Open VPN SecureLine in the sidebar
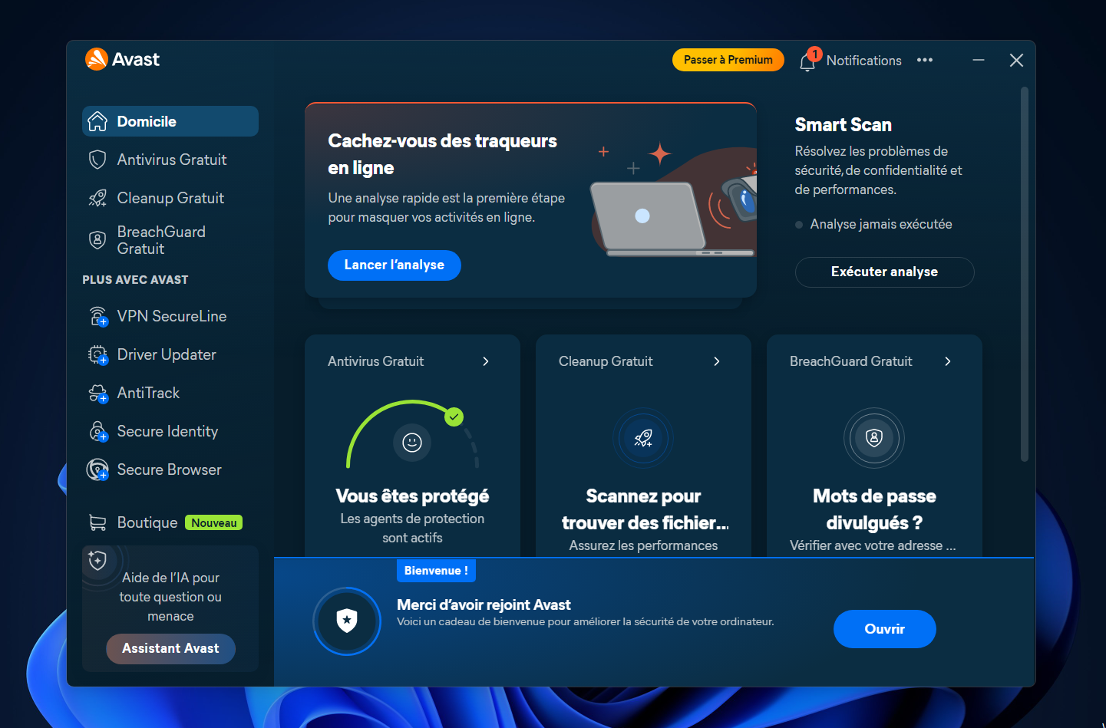The width and height of the screenshot is (1106, 728). (x=170, y=316)
